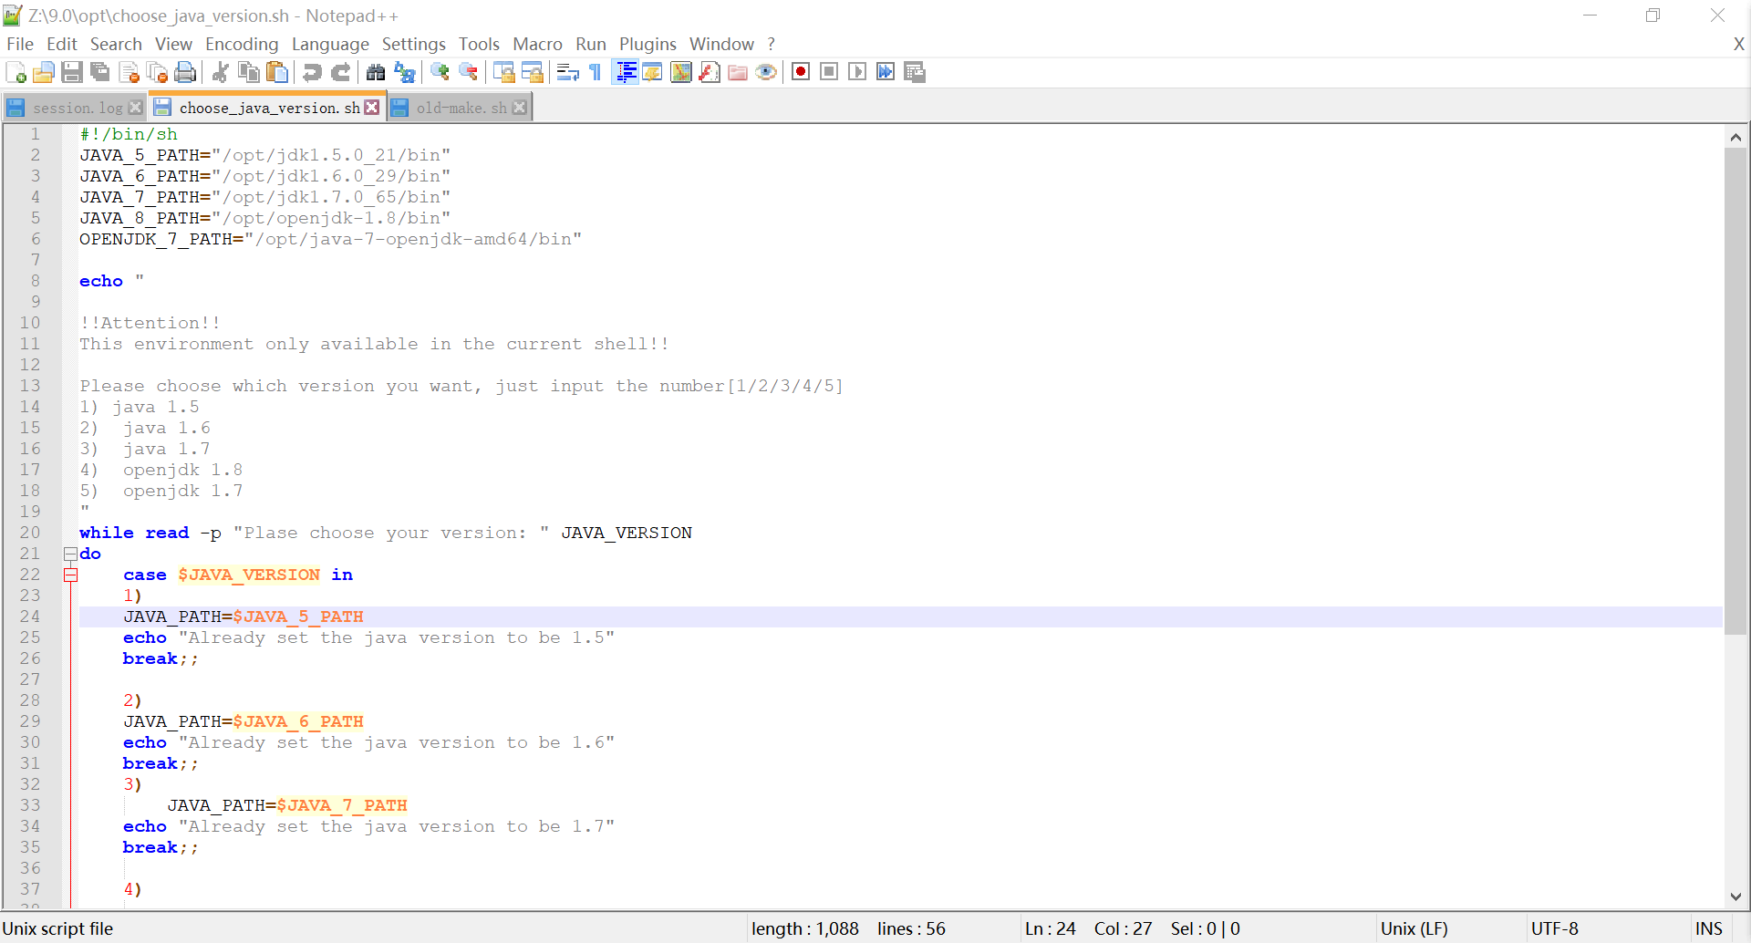Close the session.log tab
Image resolution: width=1751 pixels, height=943 pixels.
click(x=136, y=108)
